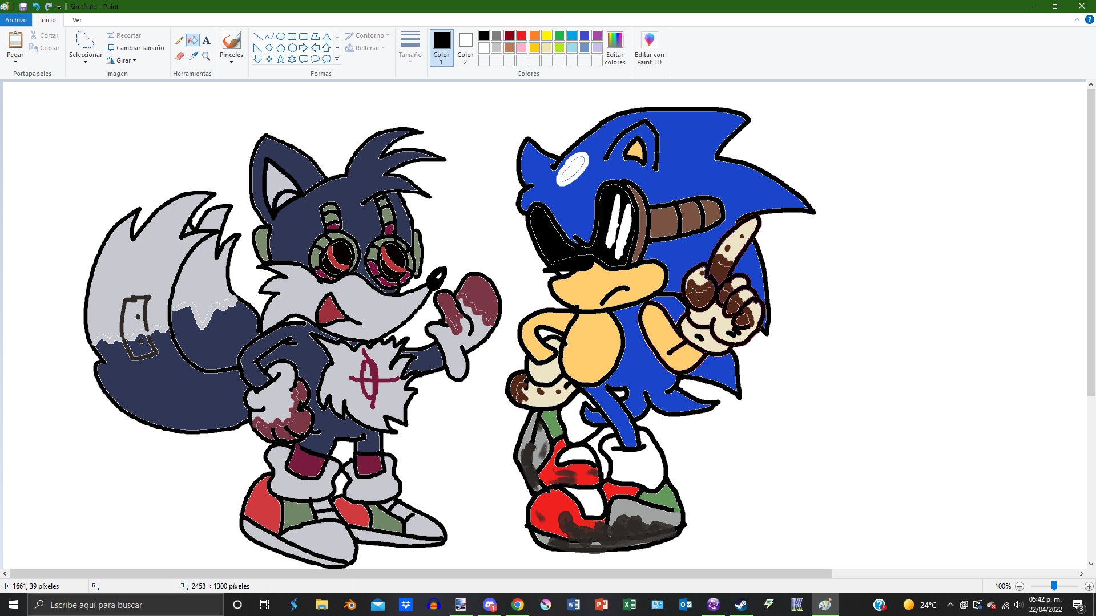Screen dimensions: 1096x616
Task: Choose the Oval shape
Action: click(280, 37)
